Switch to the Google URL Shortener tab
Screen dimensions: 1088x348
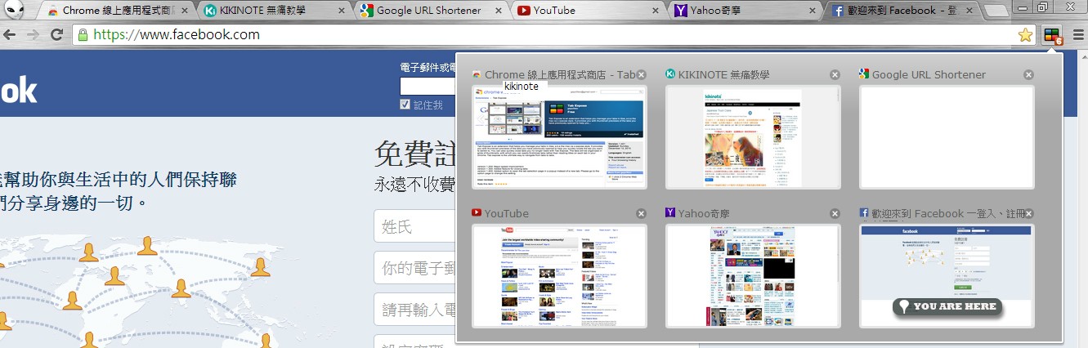[x=431, y=11]
